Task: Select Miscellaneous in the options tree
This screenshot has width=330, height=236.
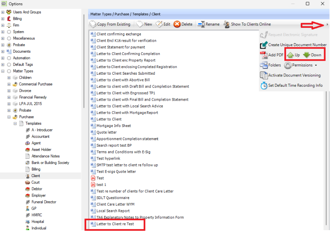Action: 24,38
